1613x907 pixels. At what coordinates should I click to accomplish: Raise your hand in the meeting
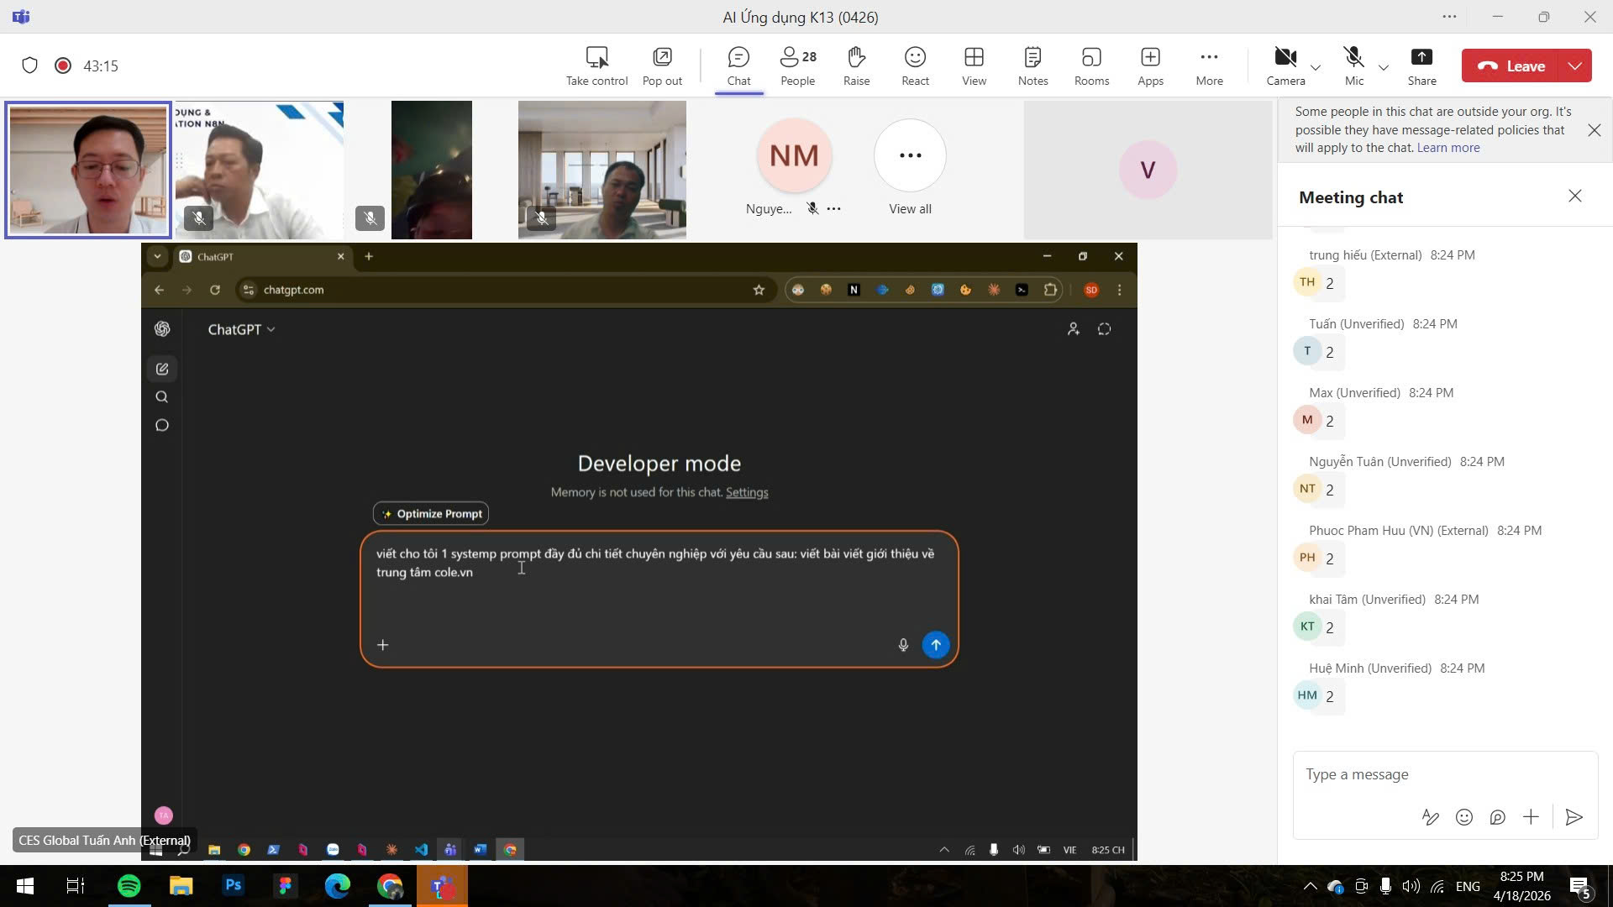click(856, 66)
